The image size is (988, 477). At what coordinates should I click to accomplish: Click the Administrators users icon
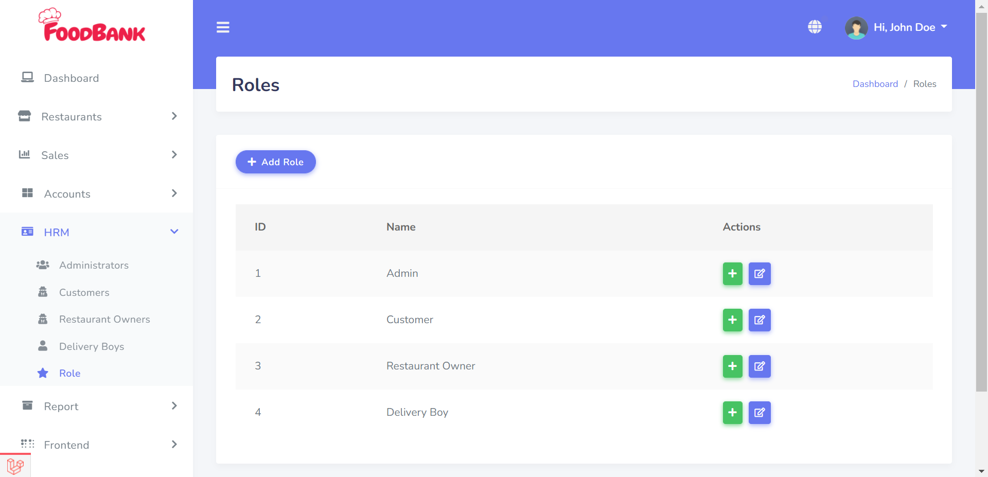43,265
